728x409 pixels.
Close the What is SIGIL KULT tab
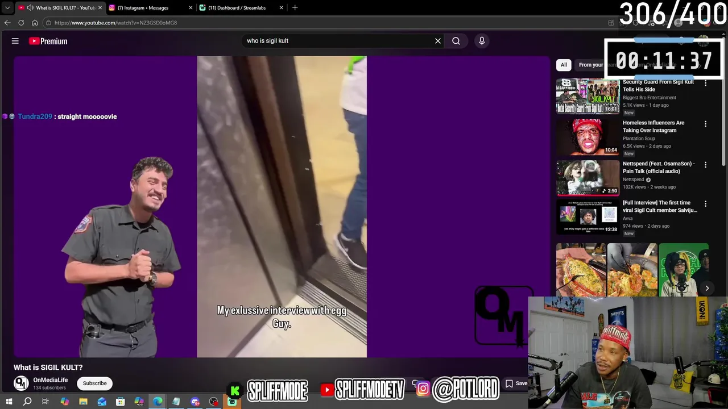100,8
